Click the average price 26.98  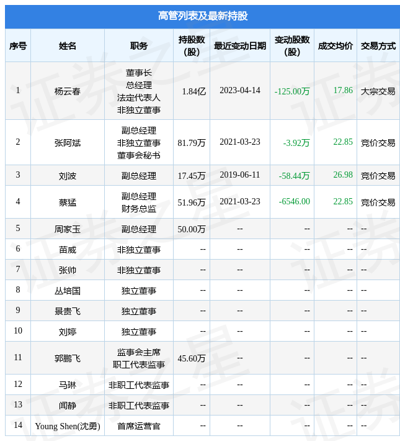click(x=343, y=175)
